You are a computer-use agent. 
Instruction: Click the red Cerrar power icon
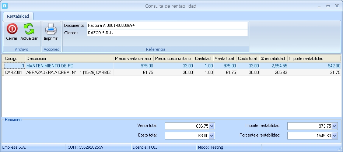12,29
